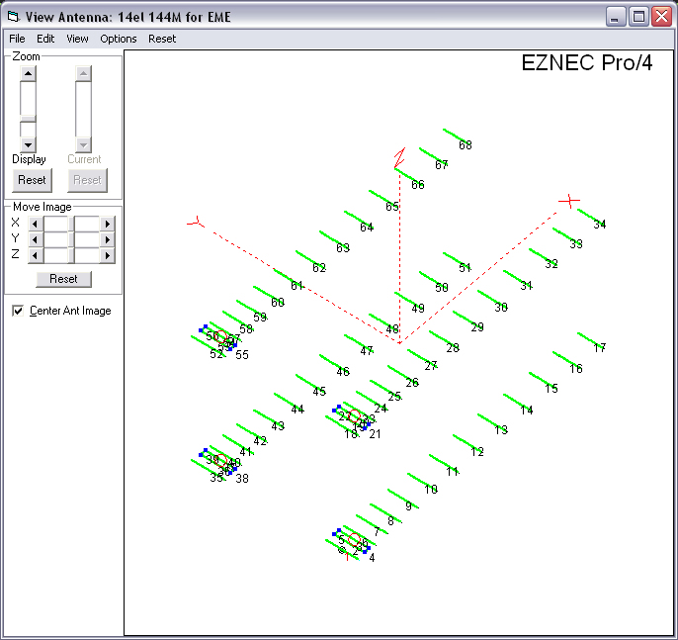This screenshot has height=640, width=678.
Task: Select wire number 42
Action: coord(260,441)
